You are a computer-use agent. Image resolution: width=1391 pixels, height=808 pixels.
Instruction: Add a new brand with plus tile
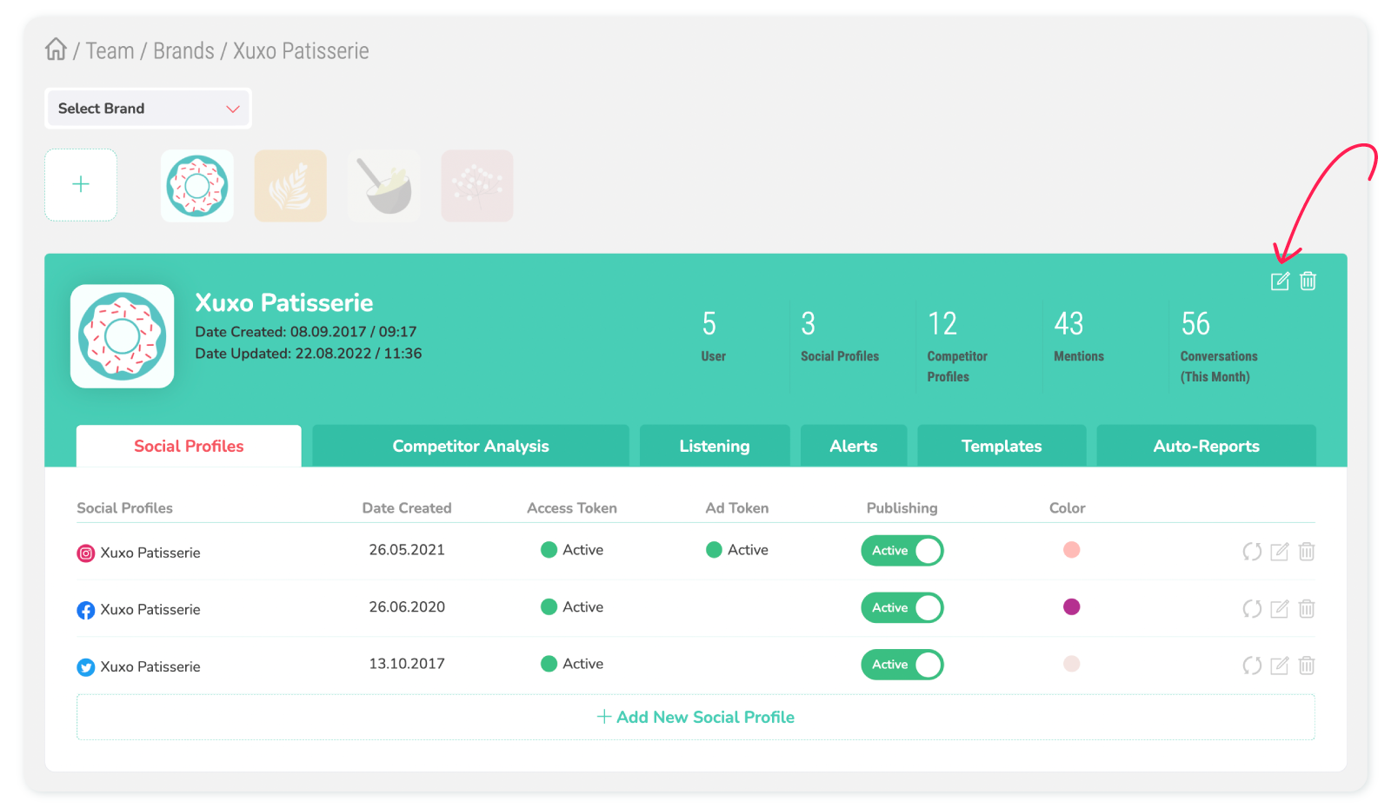click(x=81, y=185)
